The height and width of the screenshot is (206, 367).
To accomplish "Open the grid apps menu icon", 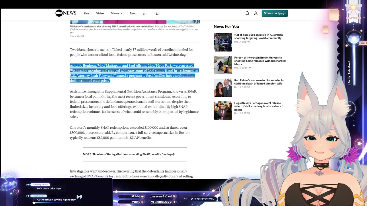I will click(145, 13).
